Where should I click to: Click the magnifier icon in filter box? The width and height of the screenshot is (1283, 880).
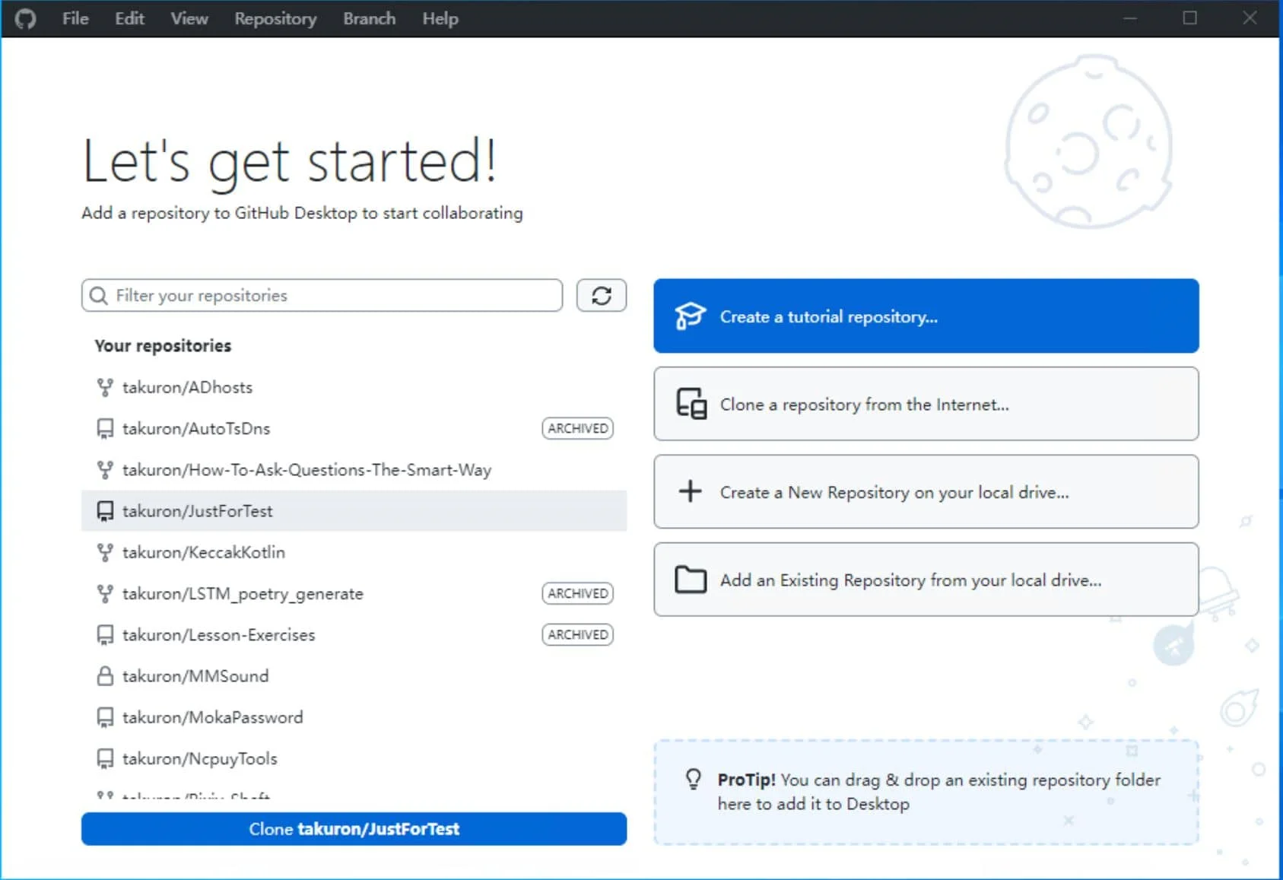point(99,295)
